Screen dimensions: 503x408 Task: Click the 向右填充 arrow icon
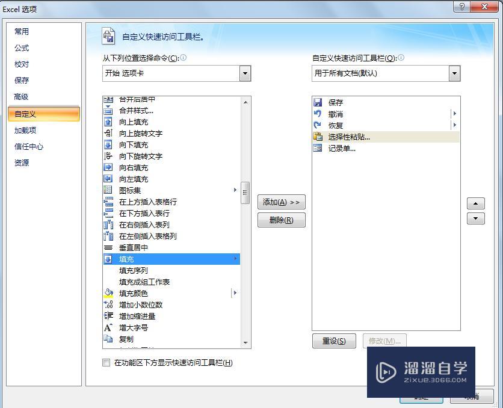tap(108, 167)
